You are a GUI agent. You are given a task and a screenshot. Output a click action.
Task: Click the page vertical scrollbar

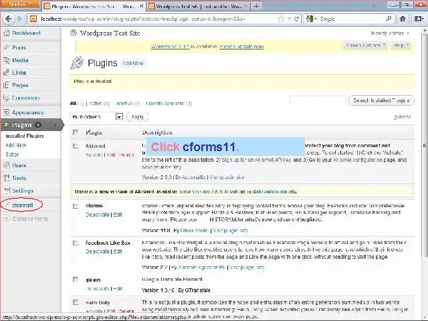pyautogui.click(x=425, y=144)
